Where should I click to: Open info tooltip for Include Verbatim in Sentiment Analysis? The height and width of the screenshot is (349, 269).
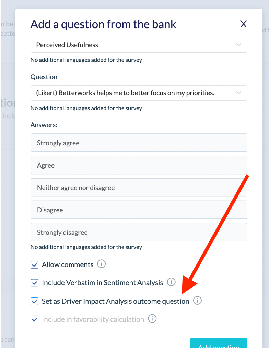[x=171, y=282]
